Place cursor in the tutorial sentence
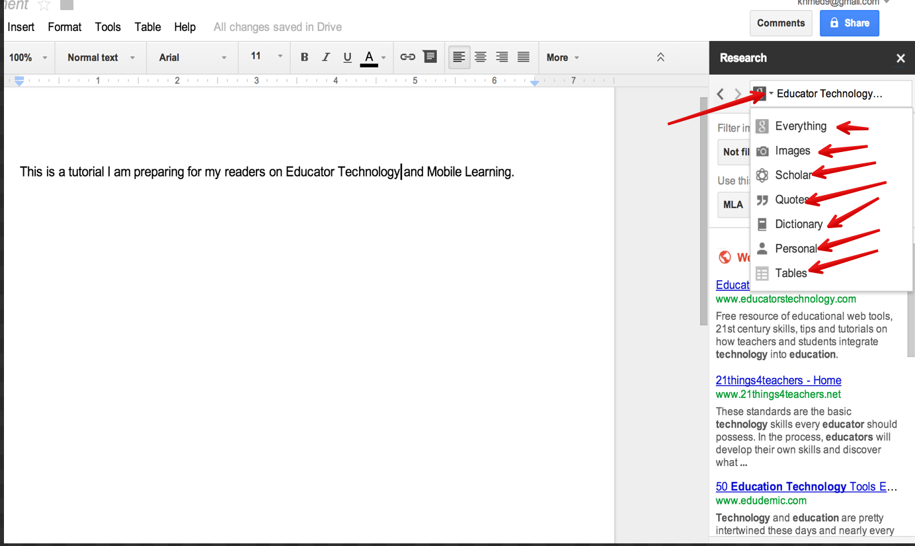The height and width of the screenshot is (546, 915). click(x=267, y=172)
